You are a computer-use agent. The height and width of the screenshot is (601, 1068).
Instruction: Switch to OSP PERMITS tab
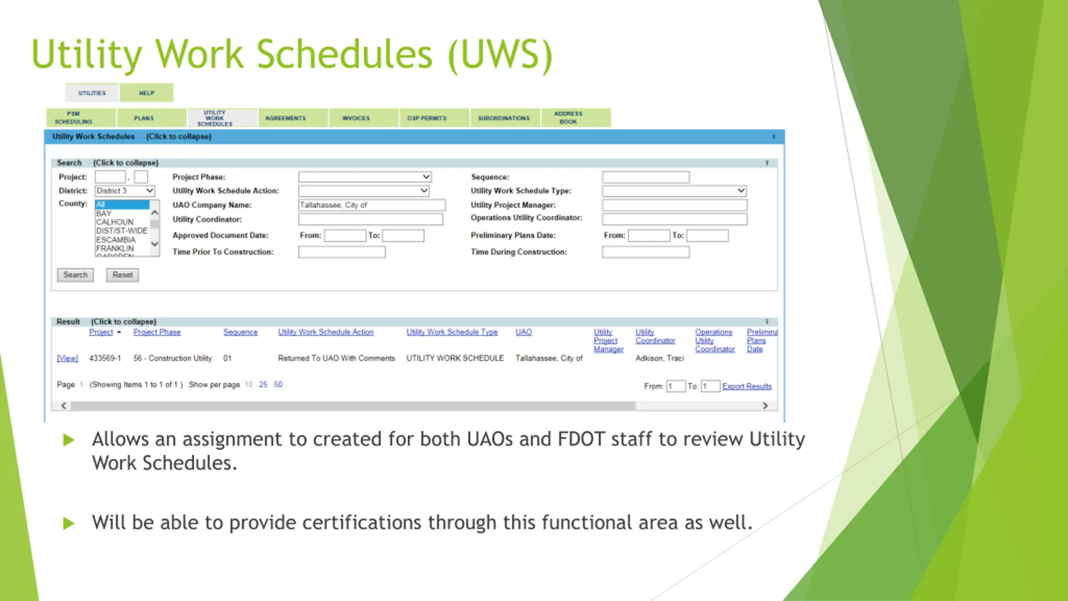[x=434, y=118]
